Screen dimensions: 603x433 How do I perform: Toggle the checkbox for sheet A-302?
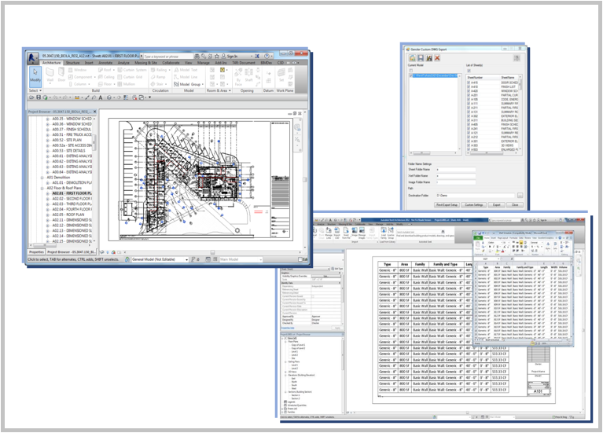(x=469, y=116)
